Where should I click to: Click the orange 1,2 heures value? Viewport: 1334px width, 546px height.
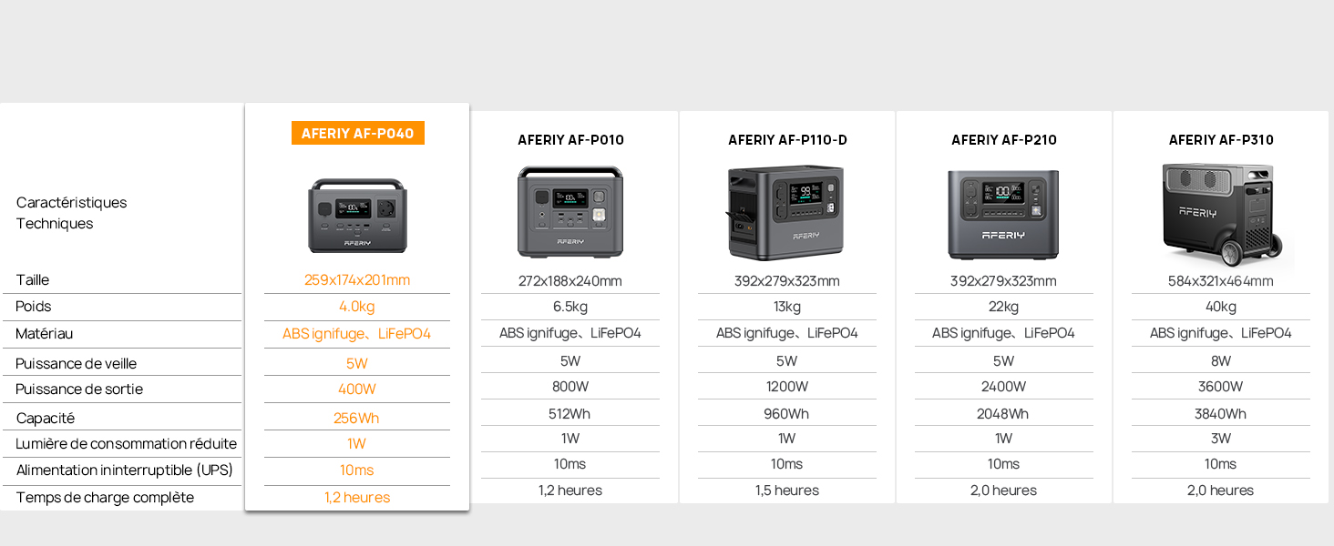[x=357, y=498]
